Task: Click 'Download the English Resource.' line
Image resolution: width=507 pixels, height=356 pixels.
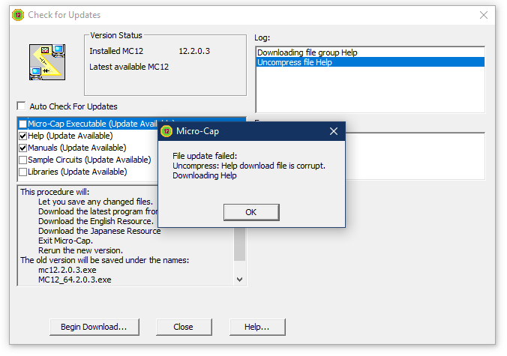Action: click(x=96, y=221)
